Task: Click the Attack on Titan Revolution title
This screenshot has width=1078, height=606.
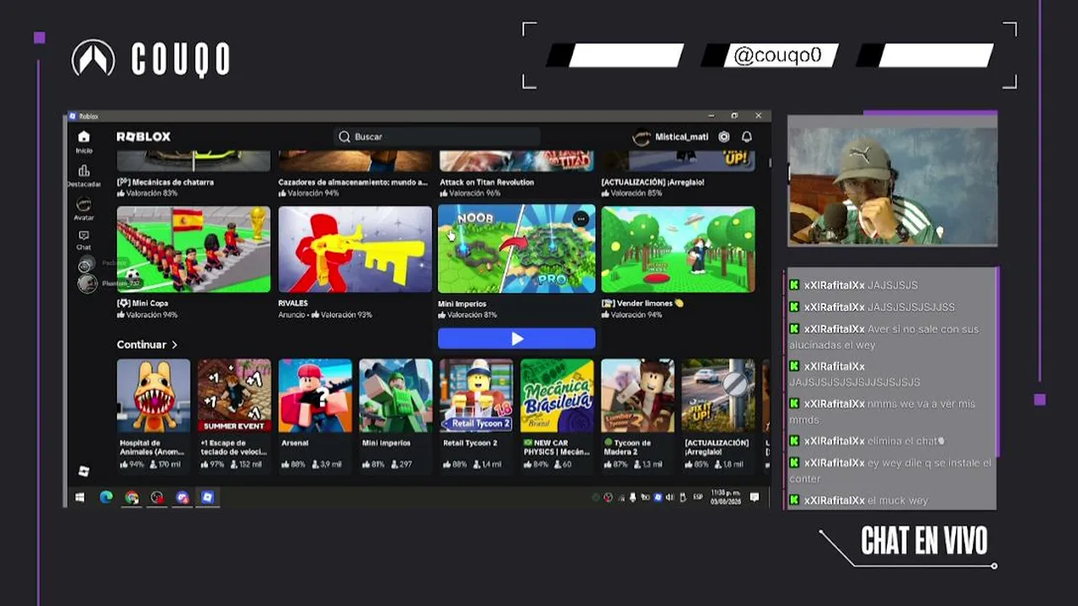Action: point(487,183)
